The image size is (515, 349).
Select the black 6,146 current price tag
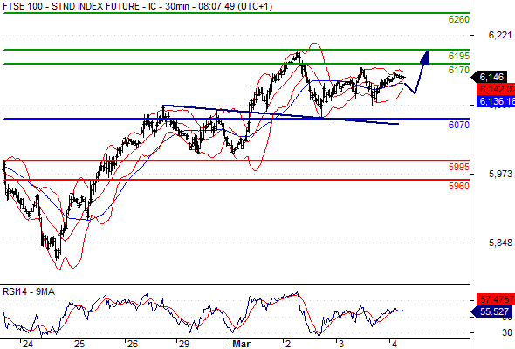tap(490, 77)
